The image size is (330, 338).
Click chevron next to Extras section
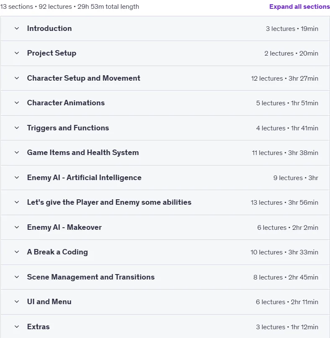pos(17,327)
